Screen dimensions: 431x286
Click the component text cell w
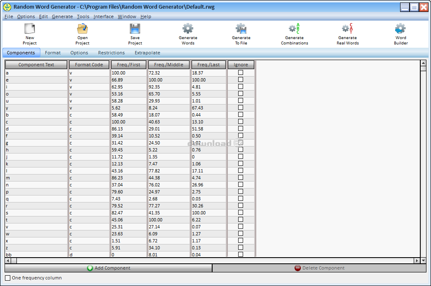tap(36, 234)
